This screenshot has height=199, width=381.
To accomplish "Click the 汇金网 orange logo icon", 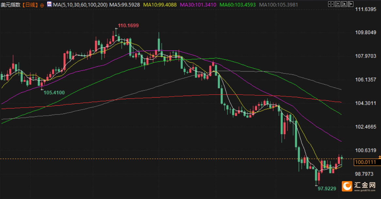I will pyautogui.click(x=347, y=186).
